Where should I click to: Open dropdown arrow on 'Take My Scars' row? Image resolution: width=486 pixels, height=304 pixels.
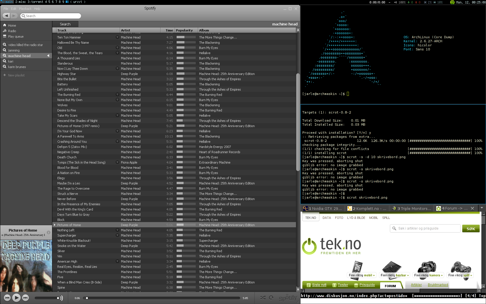pos(117,115)
